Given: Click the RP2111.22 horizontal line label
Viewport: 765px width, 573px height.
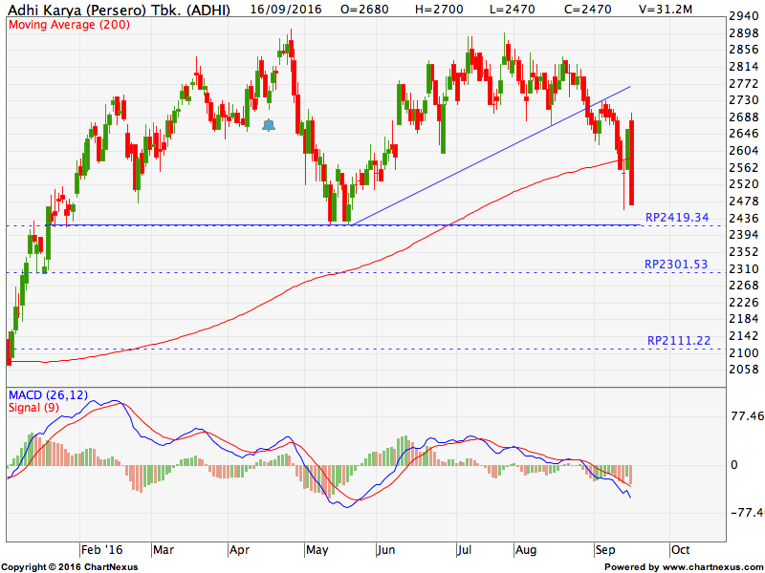Looking at the screenshot, I should click(x=678, y=340).
